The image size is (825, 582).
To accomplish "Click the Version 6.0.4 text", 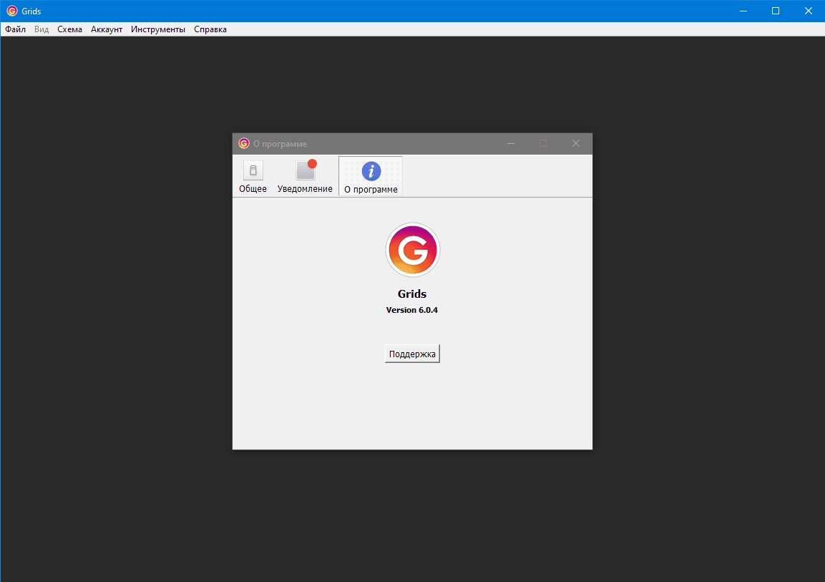I will pyautogui.click(x=412, y=310).
